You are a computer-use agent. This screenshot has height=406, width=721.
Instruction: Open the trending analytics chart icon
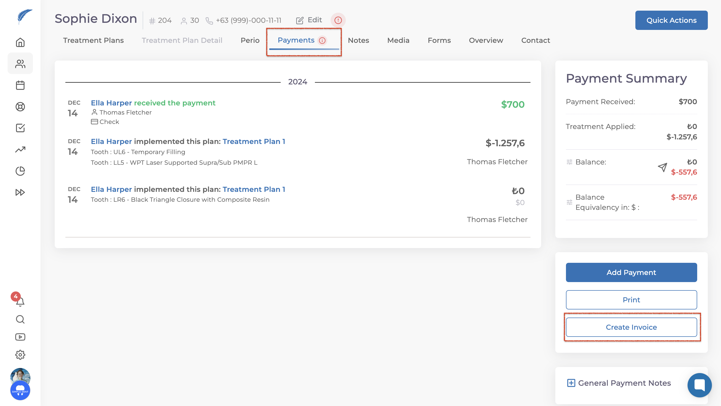pos(20,150)
